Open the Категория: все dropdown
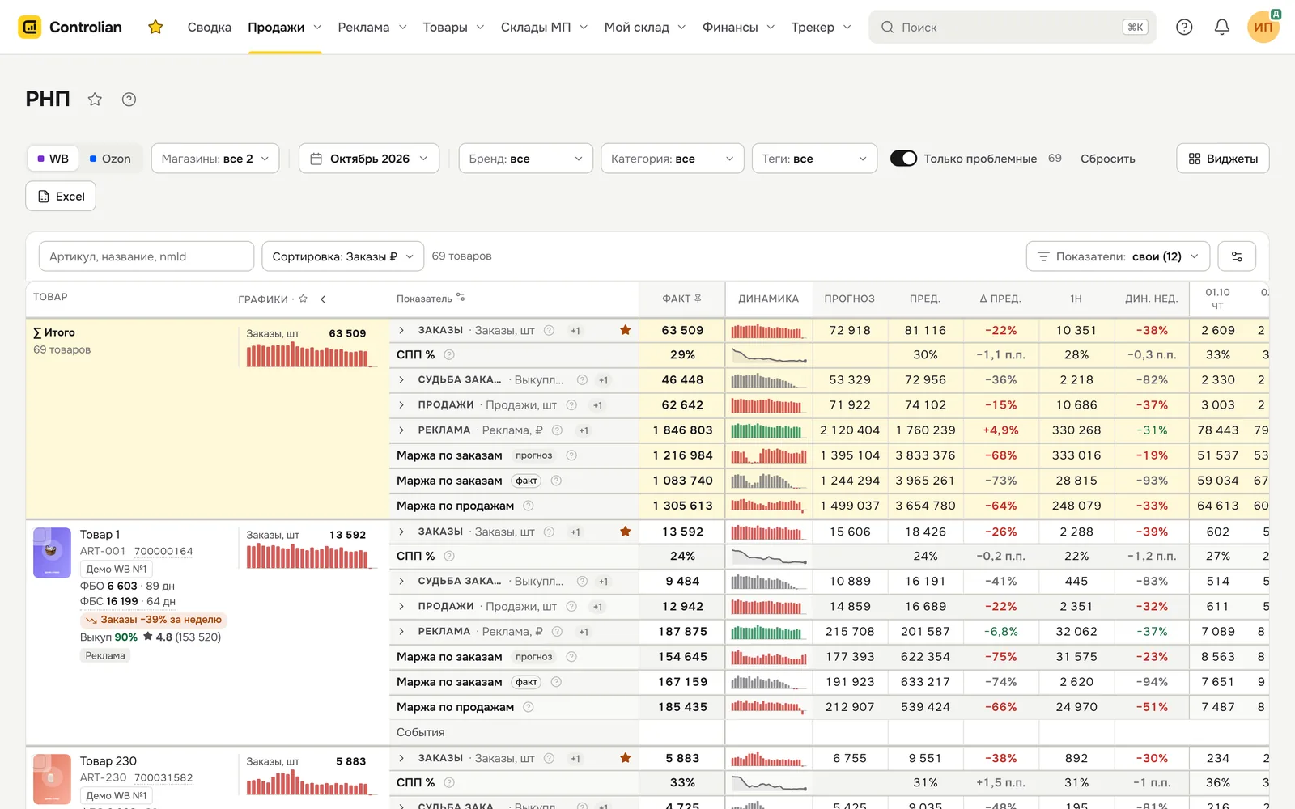 coord(673,159)
